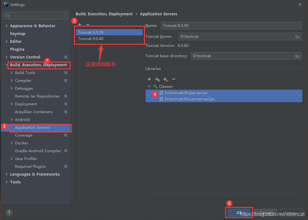This screenshot has height=220, width=308.
Task: Open Coverage settings page
Action: pyautogui.click(x=24, y=135)
